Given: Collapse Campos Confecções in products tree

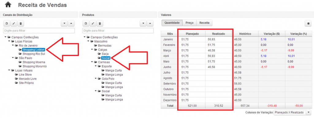Looking at the screenshot, I should pos(85,37).
